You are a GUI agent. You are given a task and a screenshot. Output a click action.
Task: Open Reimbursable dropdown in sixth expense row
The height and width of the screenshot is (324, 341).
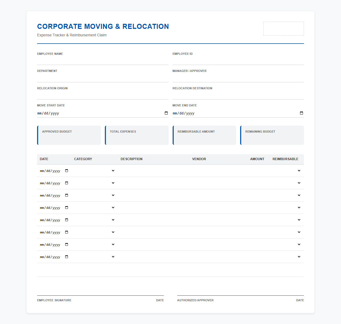tap(287, 232)
